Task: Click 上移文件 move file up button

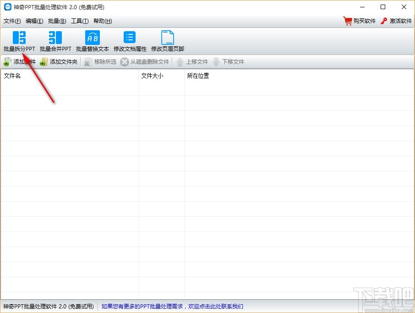Action: [192, 62]
